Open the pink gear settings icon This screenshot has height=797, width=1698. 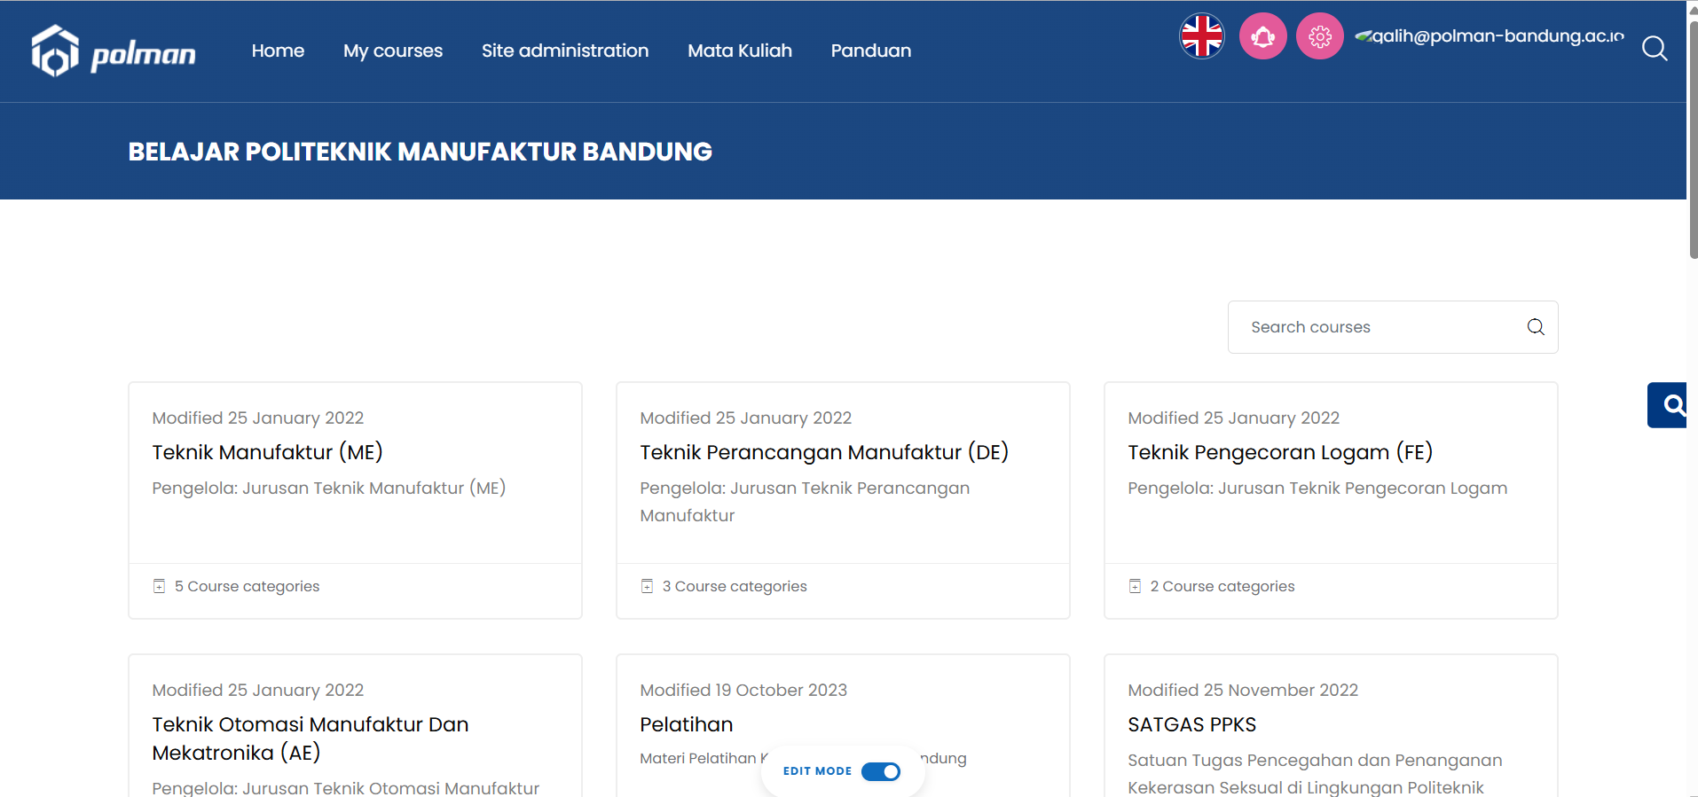(1320, 36)
